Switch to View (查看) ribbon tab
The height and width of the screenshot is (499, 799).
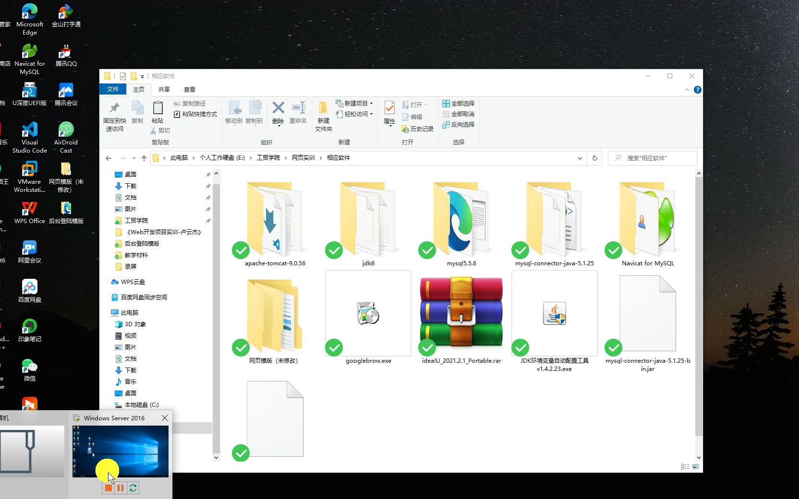point(190,90)
